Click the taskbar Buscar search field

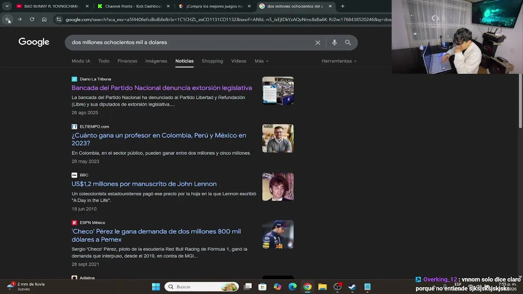click(x=202, y=287)
